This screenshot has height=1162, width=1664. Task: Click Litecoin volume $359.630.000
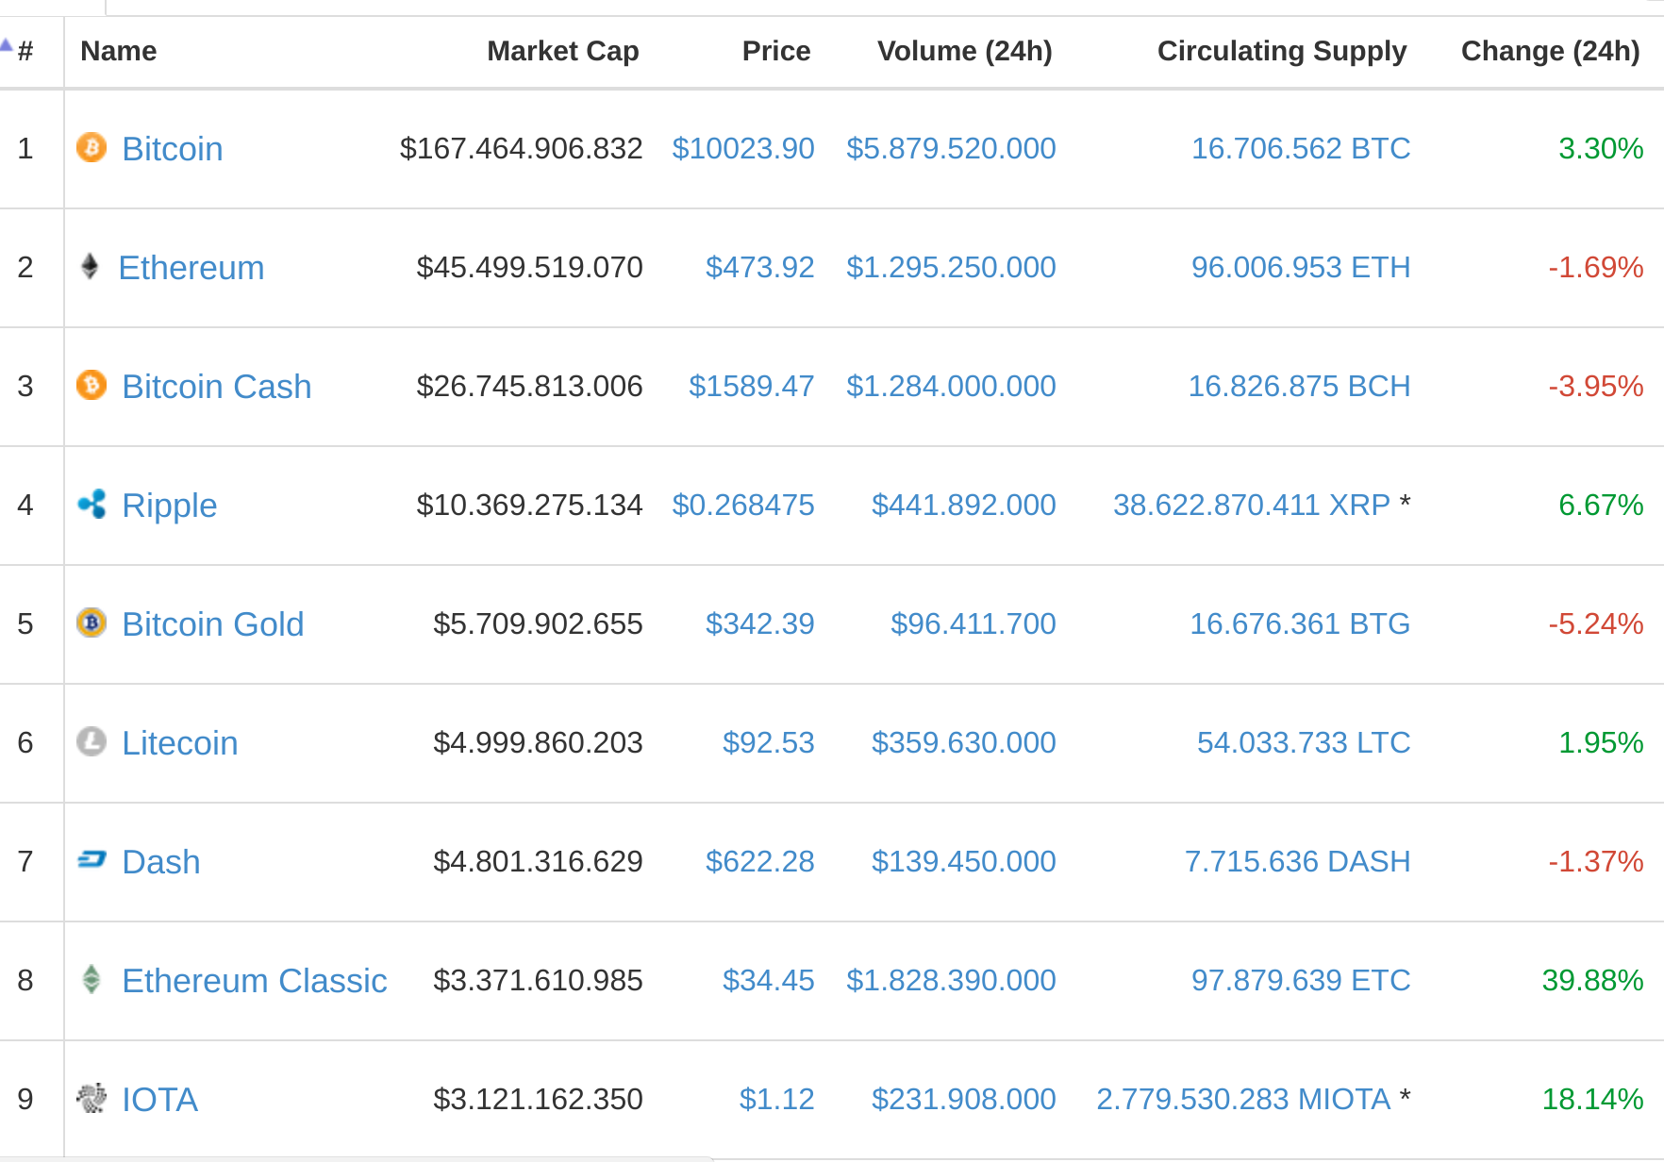[964, 742]
